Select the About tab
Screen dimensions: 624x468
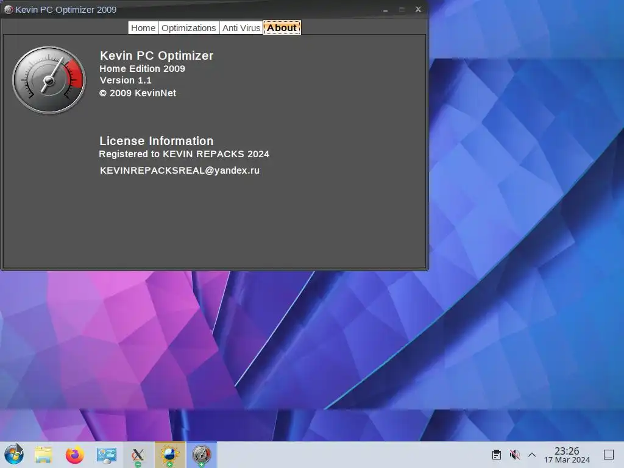tap(282, 28)
